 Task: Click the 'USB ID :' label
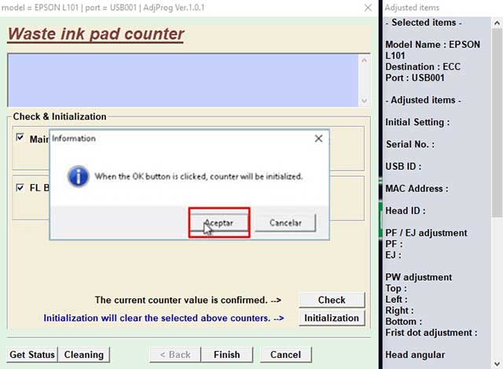coord(403,166)
